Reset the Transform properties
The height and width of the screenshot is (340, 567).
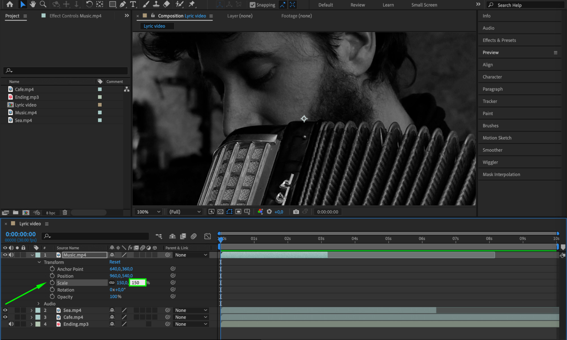pos(115,262)
